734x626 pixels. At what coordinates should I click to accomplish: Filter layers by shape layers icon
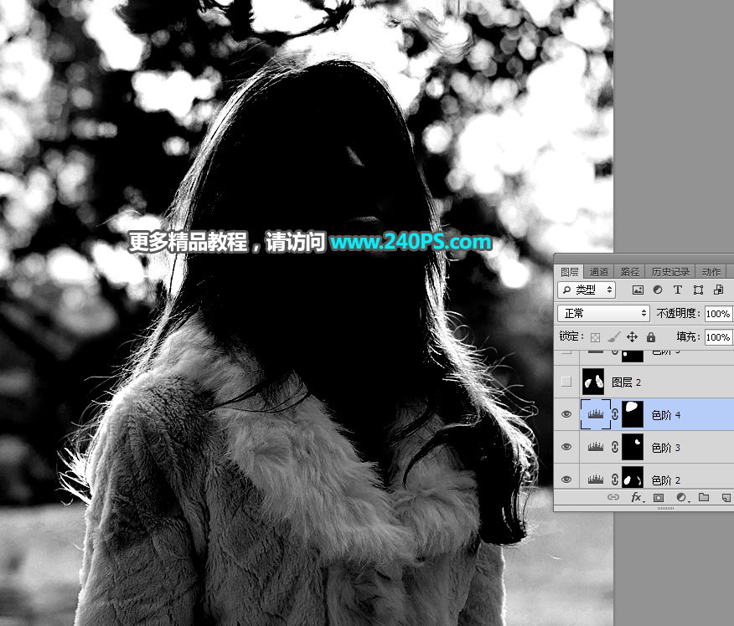coord(698,290)
